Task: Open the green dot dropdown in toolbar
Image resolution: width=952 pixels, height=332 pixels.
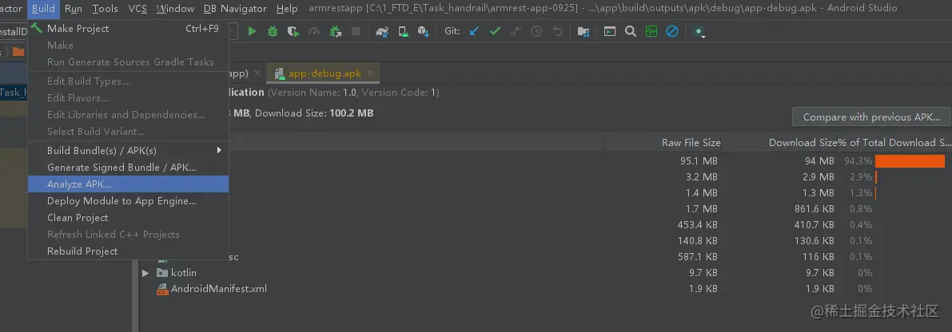Action: (x=700, y=32)
